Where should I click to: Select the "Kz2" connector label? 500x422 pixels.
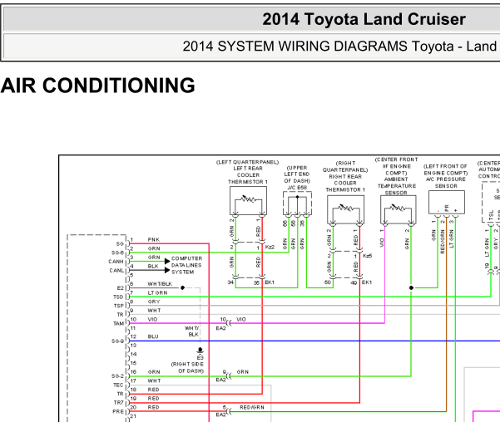(270, 248)
